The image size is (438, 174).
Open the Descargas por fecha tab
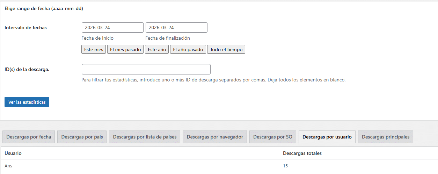click(x=29, y=137)
